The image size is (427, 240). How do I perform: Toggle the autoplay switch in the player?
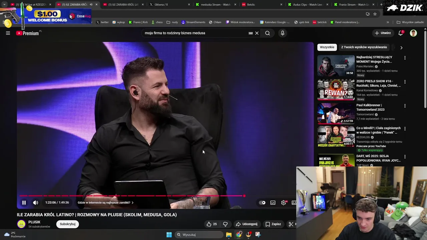(263, 203)
